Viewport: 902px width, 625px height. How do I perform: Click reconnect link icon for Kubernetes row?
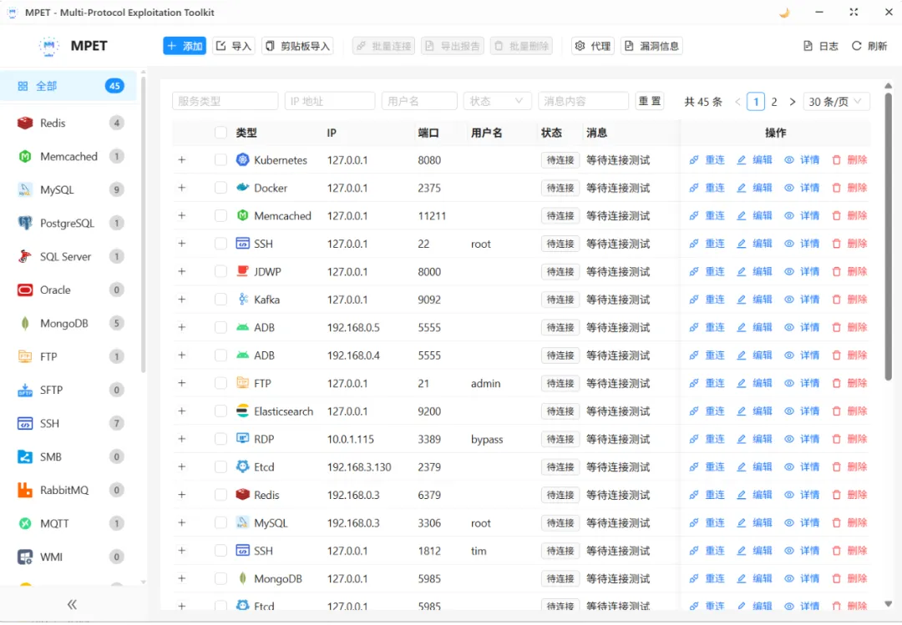(694, 160)
